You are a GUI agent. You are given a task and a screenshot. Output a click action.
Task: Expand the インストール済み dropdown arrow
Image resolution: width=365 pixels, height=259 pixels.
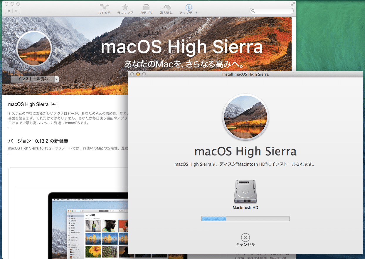point(56,79)
